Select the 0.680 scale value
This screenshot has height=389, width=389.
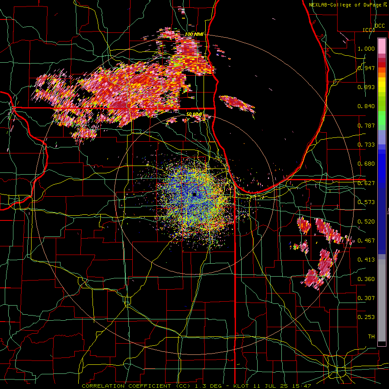tap(366, 164)
